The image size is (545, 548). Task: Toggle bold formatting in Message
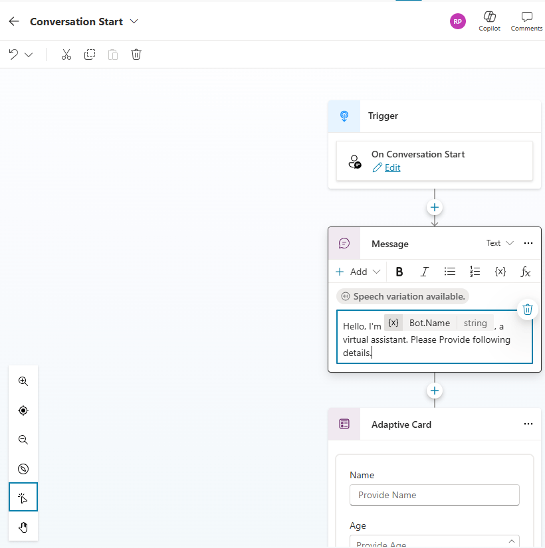point(399,272)
